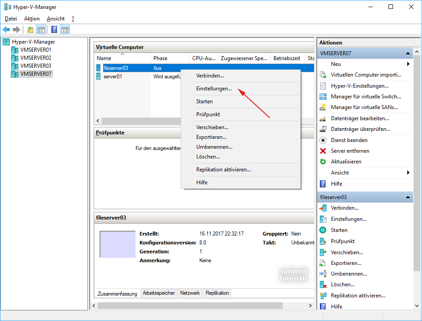This screenshot has height=321, width=422.
Task: Open the Datei menu
Action: [x=11, y=19]
